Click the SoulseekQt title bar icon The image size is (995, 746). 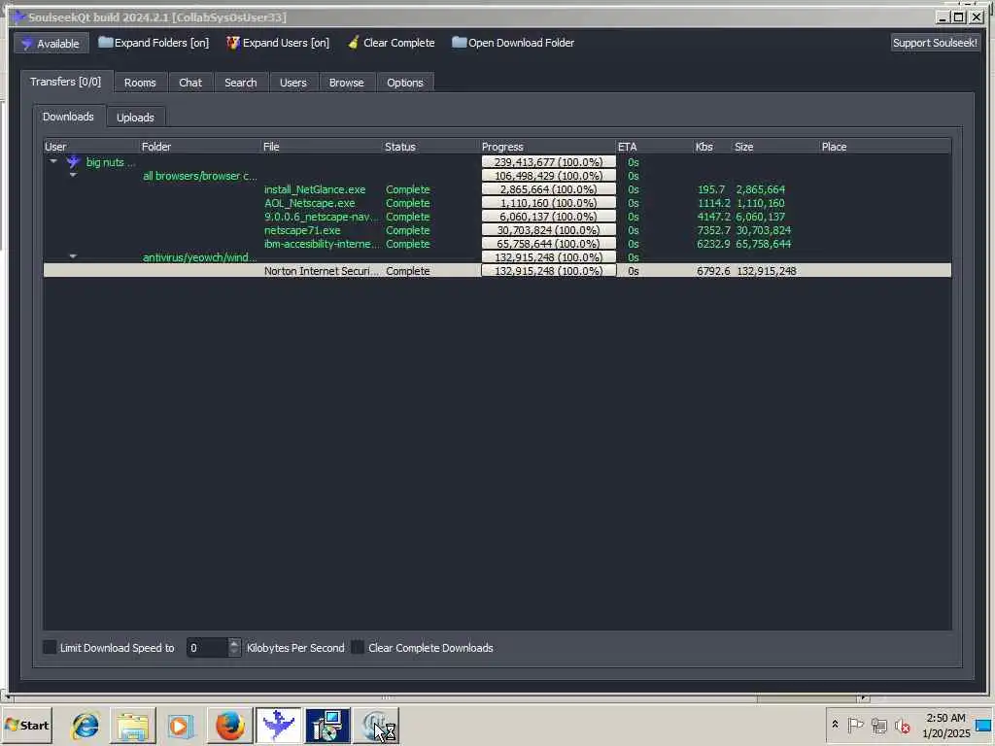coord(19,17)
